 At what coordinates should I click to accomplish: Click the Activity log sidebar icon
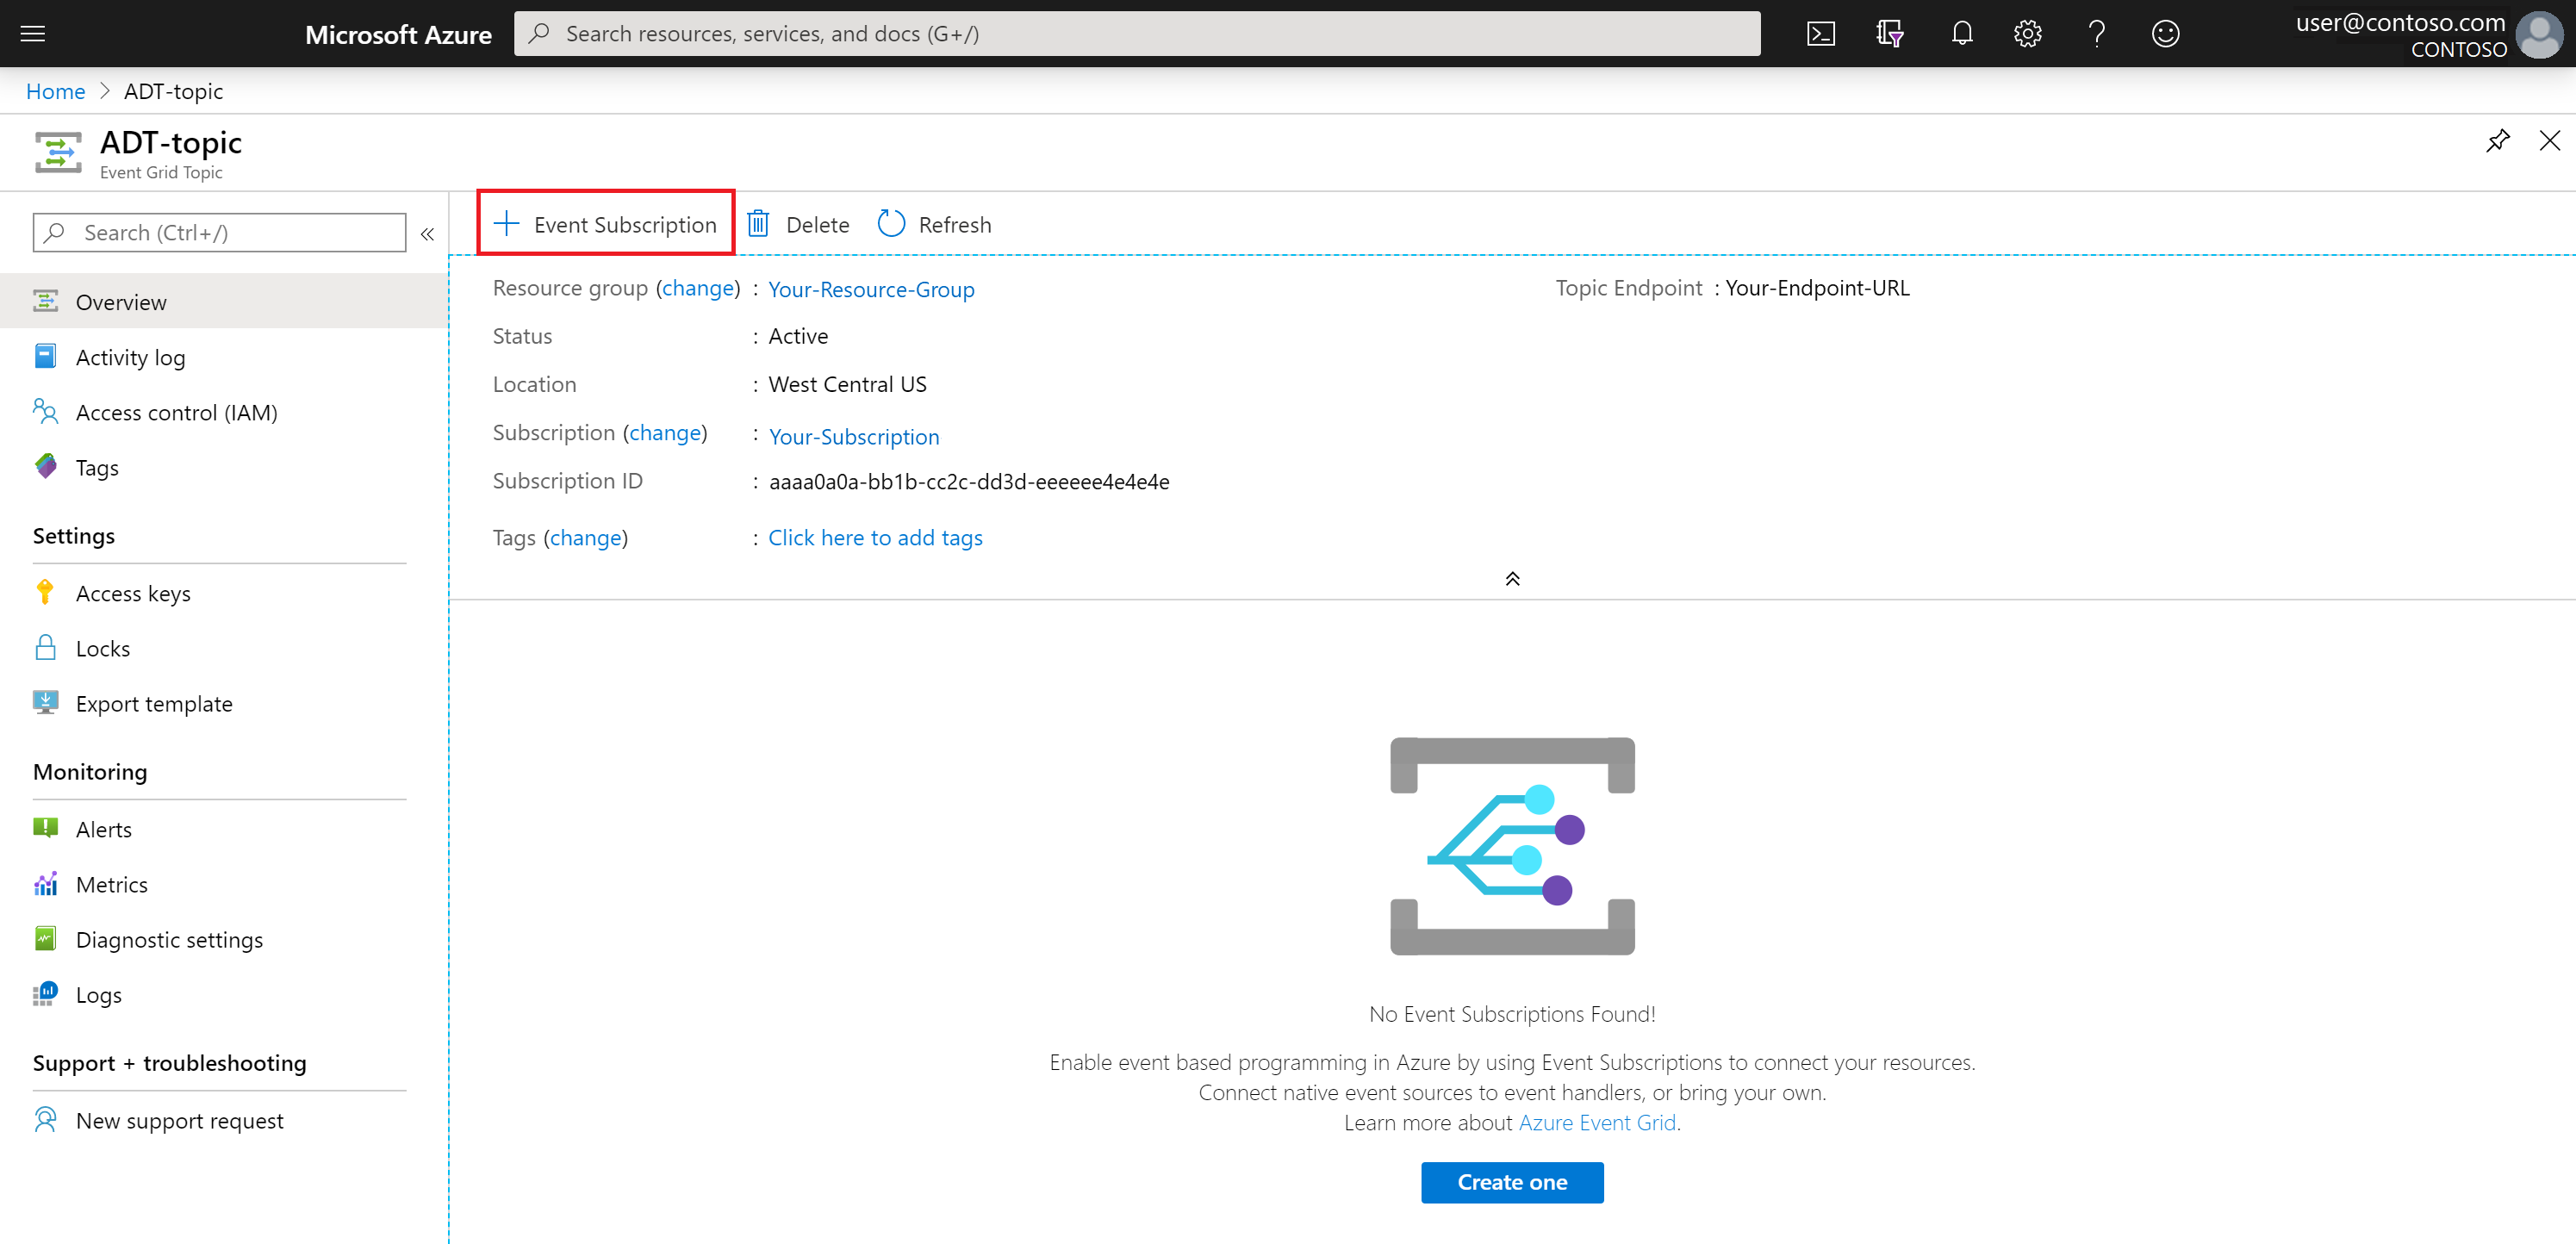point(44,355)
